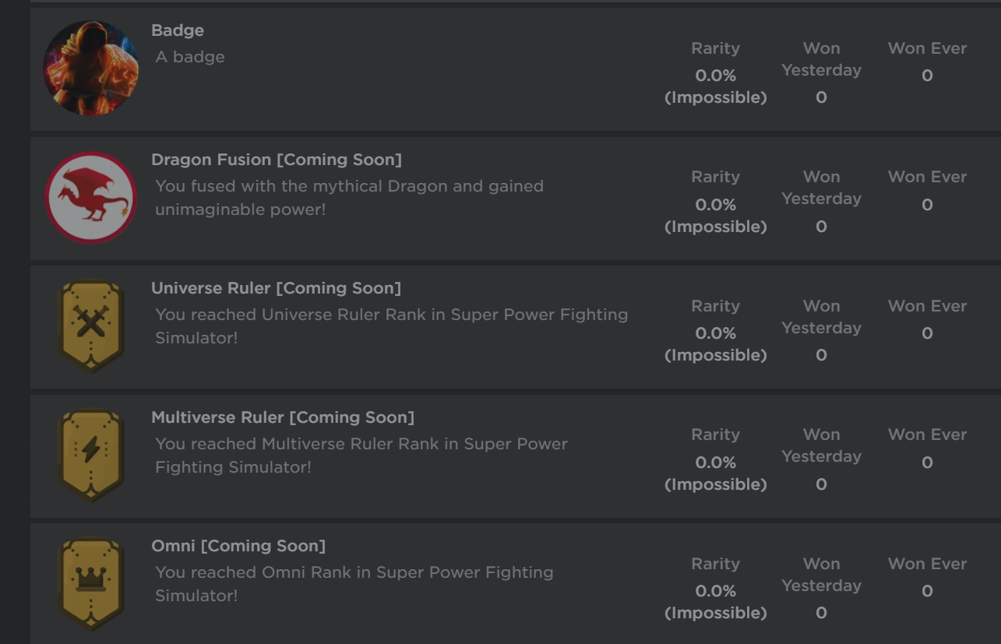Image resolution: width=1001 pixels, height=644 pixels.
Task: Click Multiverse Ruler rank description text
Action: [x=361, y=456]
